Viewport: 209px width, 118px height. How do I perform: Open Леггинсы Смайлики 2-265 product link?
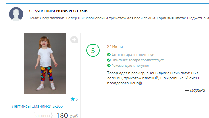[x=37, y=106]
